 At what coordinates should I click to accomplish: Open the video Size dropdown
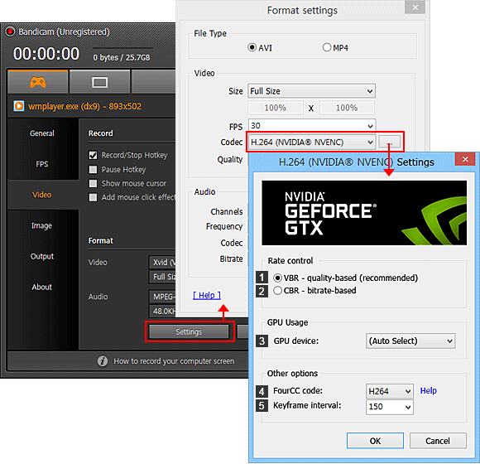coord(312,91)
